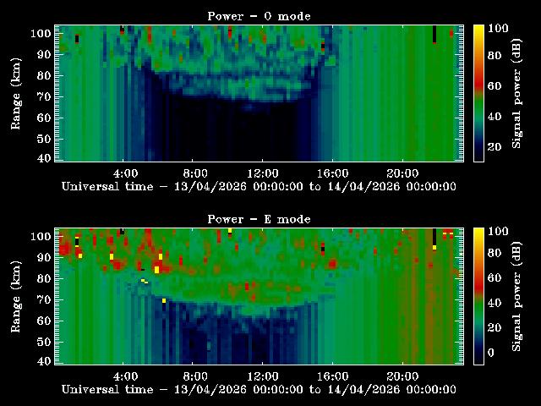The height and width of the screenshot is (406, 541).
Task: Click the Universal time label under the E mode plot
Action: pos(260,389)
